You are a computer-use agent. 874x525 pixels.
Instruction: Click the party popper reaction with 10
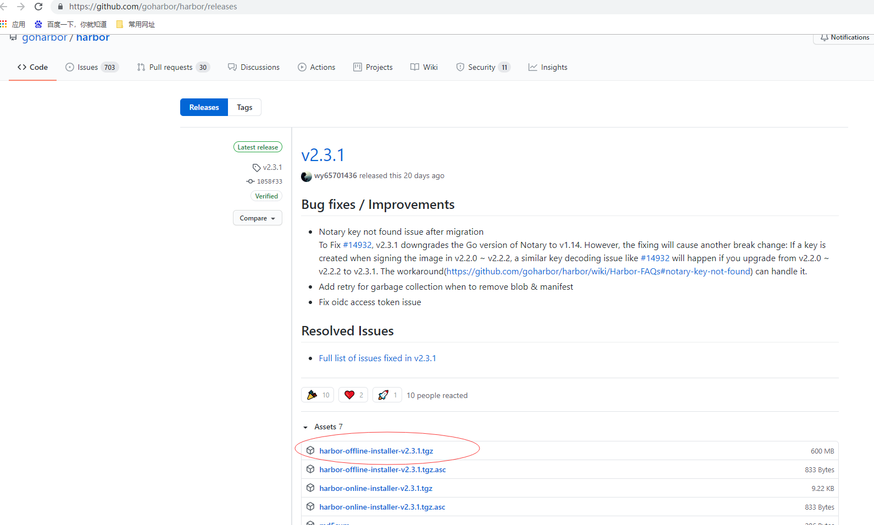click(318, 395)
